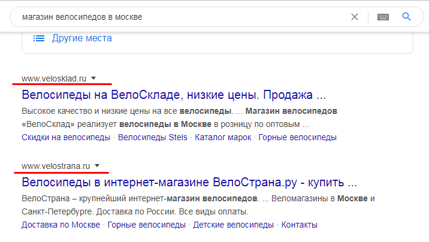Image resolution: width=429 pixels, height=242 pixels.
Task: Open Скидки на велосипеды sitelink
Action: [x=66, y=137]
